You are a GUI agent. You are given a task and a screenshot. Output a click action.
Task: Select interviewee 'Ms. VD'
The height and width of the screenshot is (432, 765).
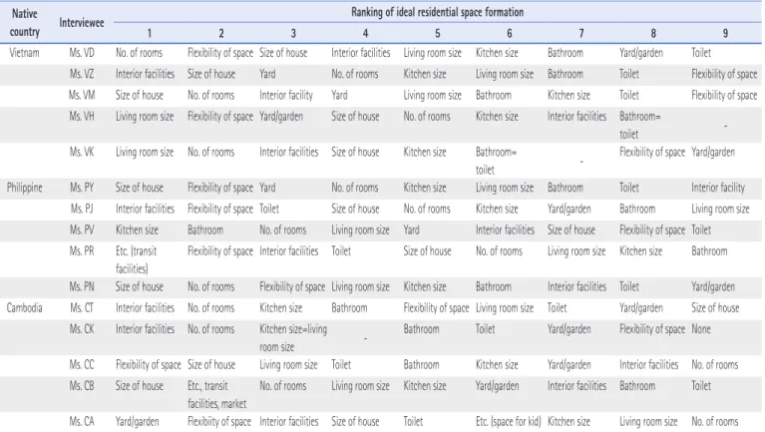click(x=82, y=53)
